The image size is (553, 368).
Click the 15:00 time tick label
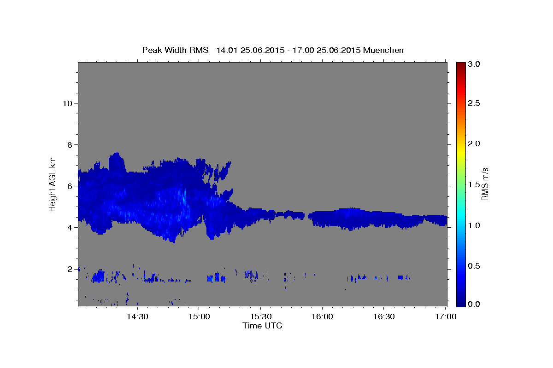199,317
